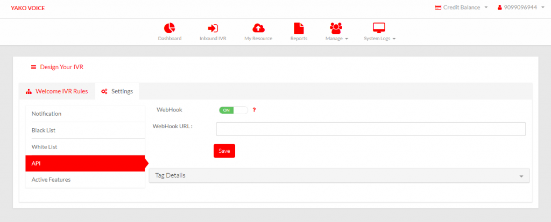Image resolution: width=551 pixels, height=222 pixels.
Task: Expand the Credit Balance dropdown arrow
Action: pos(486,8)
